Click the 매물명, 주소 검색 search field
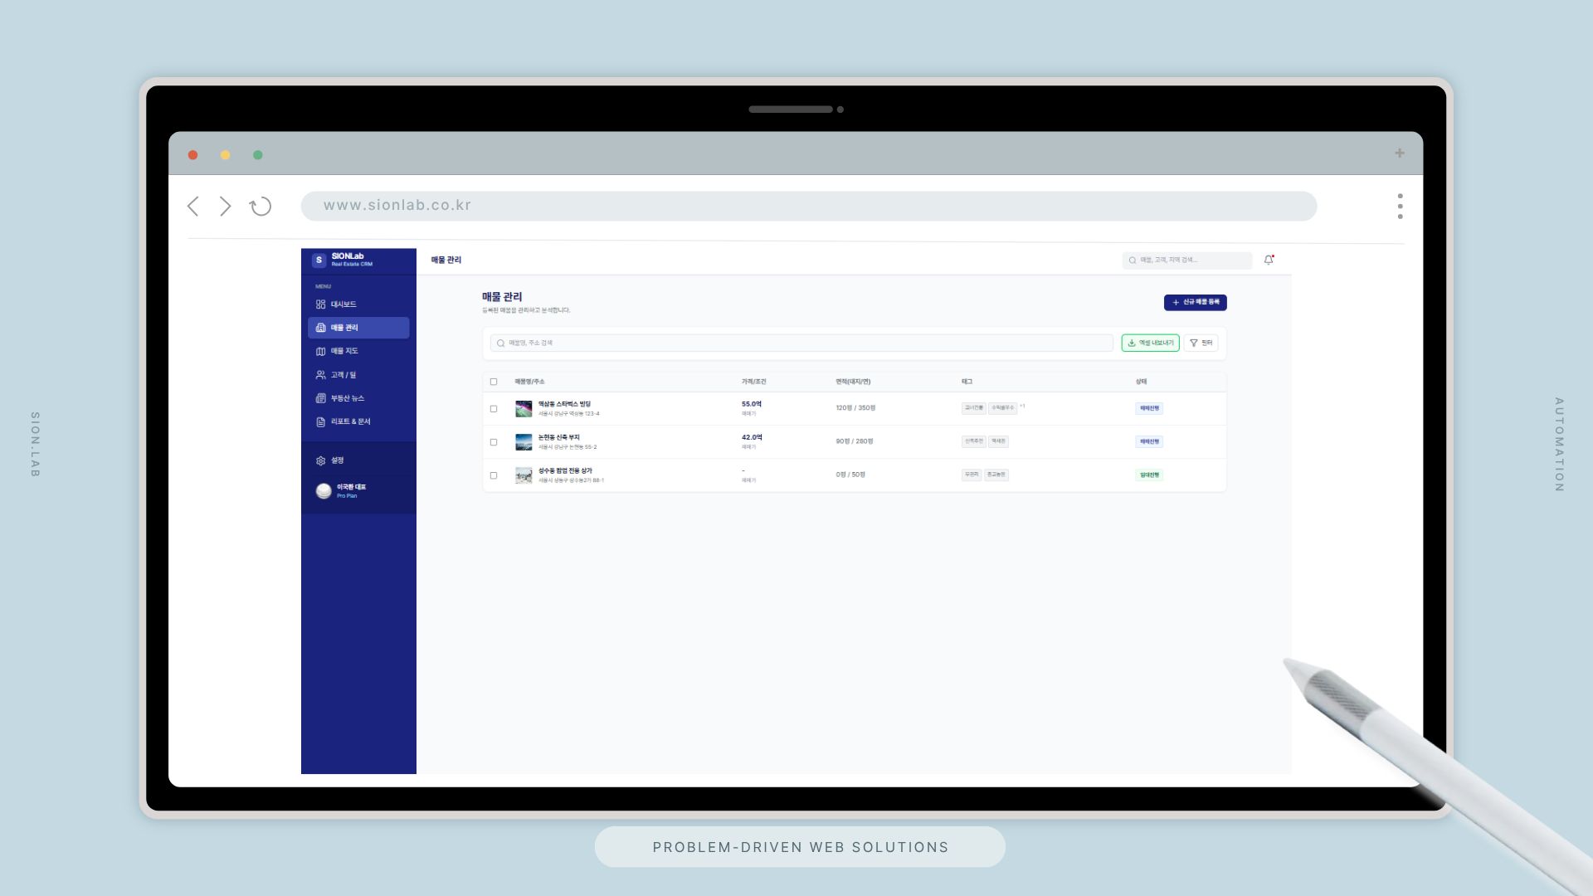The image size is (1593, 896). [x=801, y=343]
